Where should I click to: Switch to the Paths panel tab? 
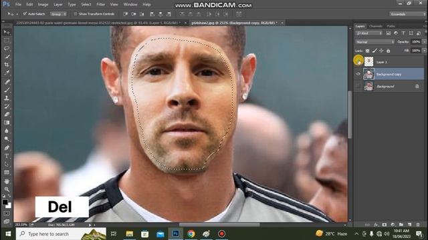click(x=391, y=26)
